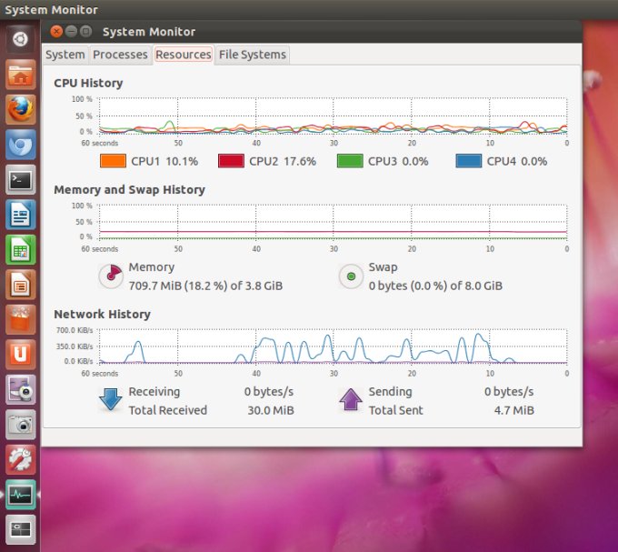
Task: Click the Memory pie chart icon
Action: (111, 276)
